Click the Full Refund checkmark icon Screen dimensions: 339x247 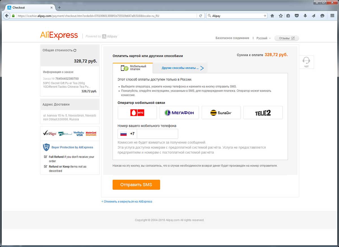point(45,157)
